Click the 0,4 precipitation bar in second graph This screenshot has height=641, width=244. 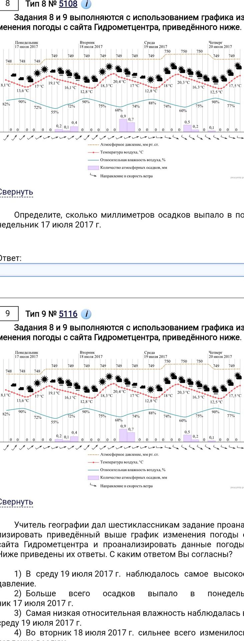click(74, 439)
